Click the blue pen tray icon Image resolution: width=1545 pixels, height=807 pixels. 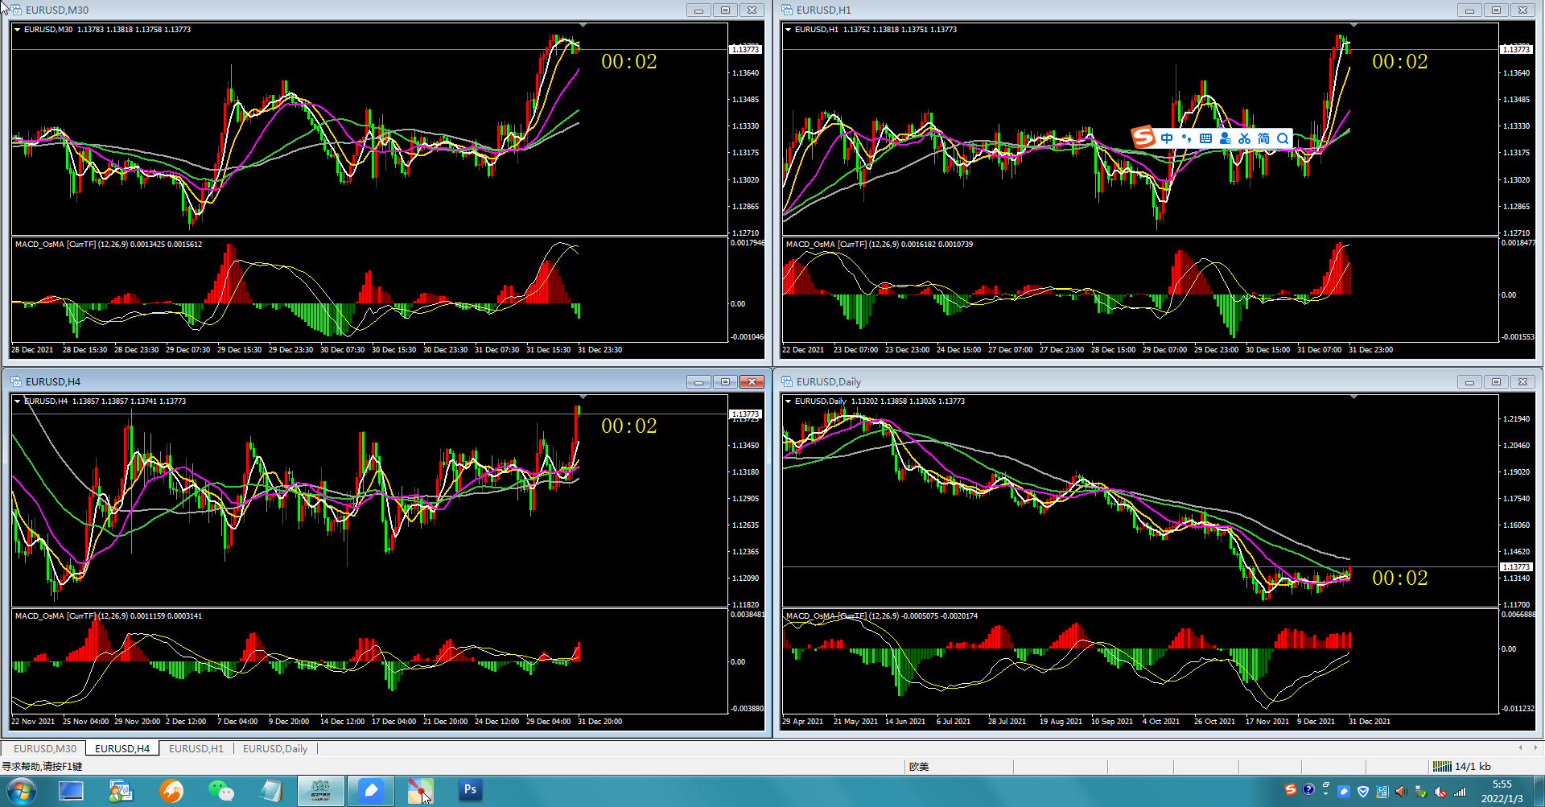pos(1344,791)
